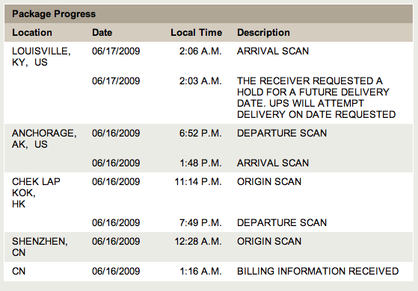
Task: Select the 7:49 P.M. departure scan row
Action: click(209, 222)
